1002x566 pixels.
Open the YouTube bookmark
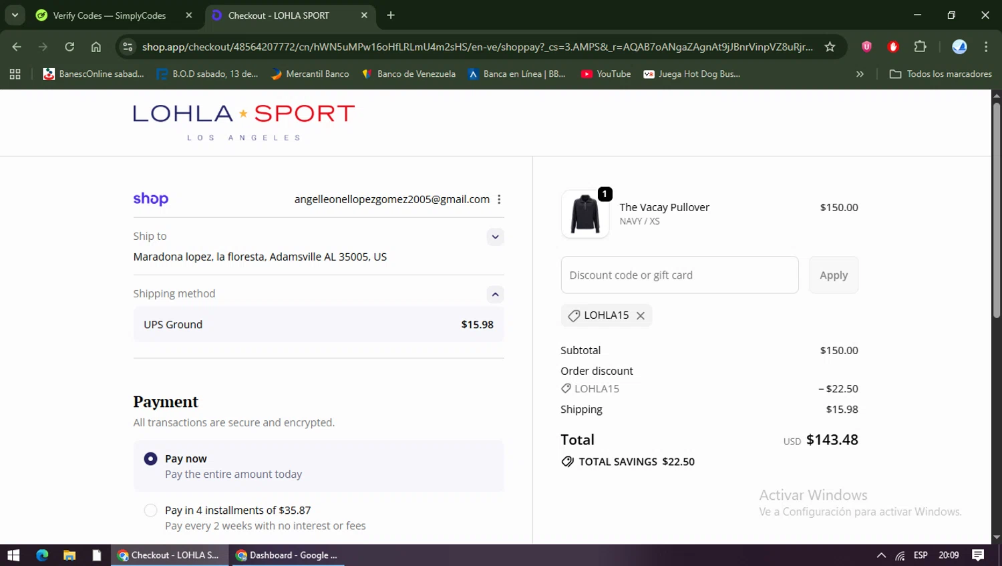tap(606, 74)
